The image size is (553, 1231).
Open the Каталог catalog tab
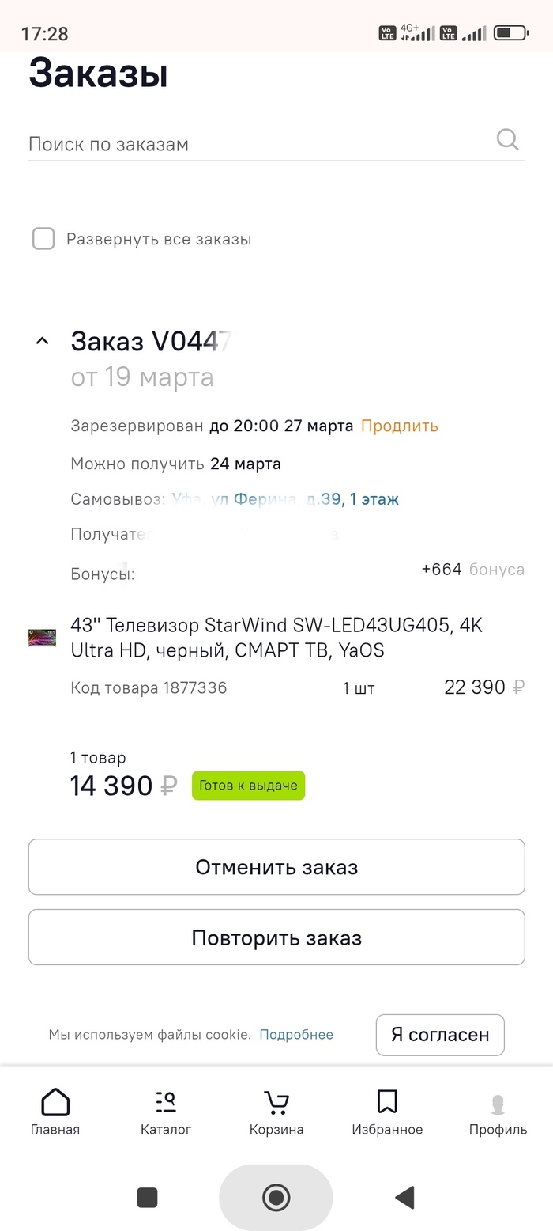pyautogui.click(x=166, y=1112)
